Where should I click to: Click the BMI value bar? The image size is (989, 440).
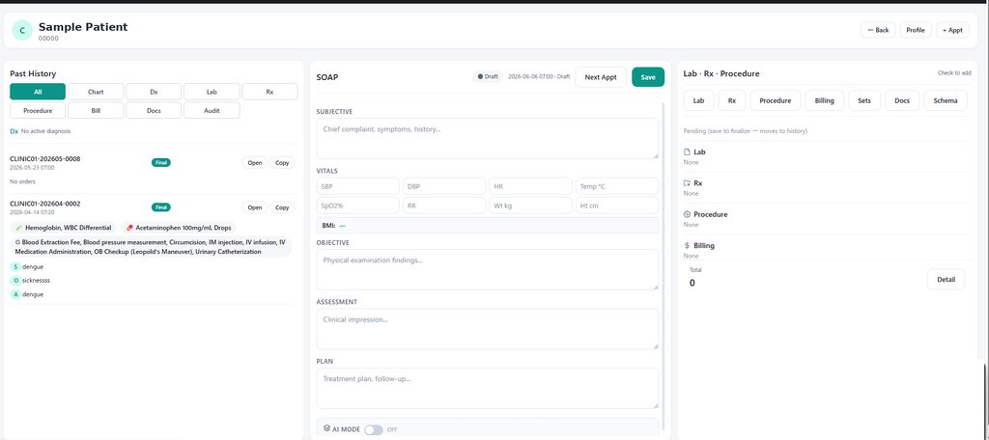[488, 226]
